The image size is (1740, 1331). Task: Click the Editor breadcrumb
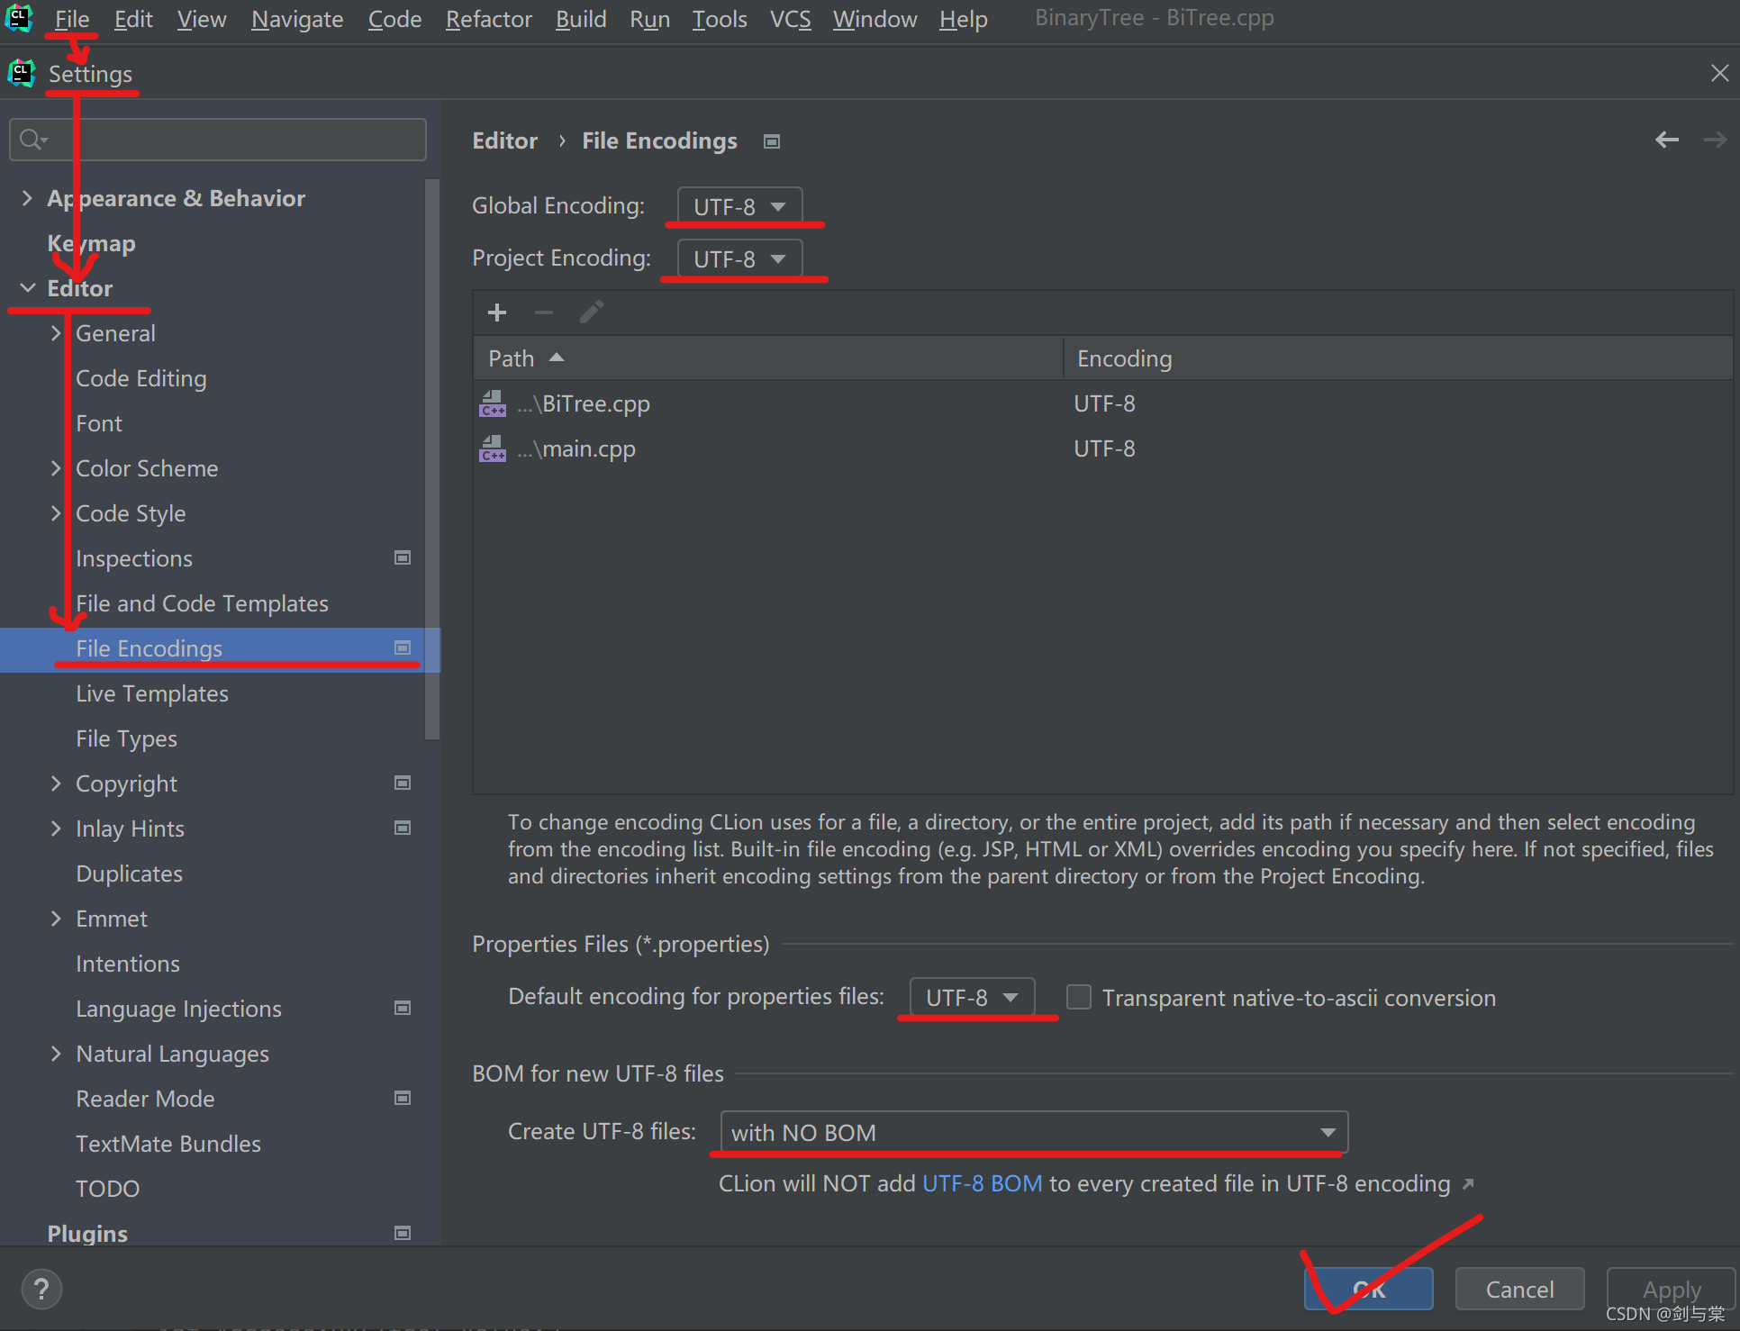[504, 140]
